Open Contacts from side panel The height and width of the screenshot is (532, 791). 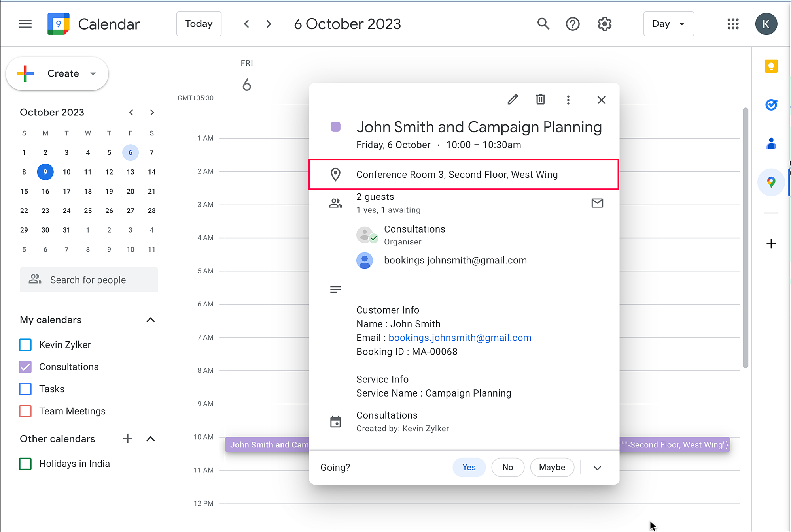[771, 143]
